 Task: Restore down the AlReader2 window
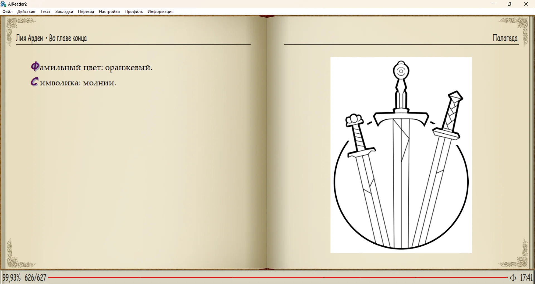(510, 4)
